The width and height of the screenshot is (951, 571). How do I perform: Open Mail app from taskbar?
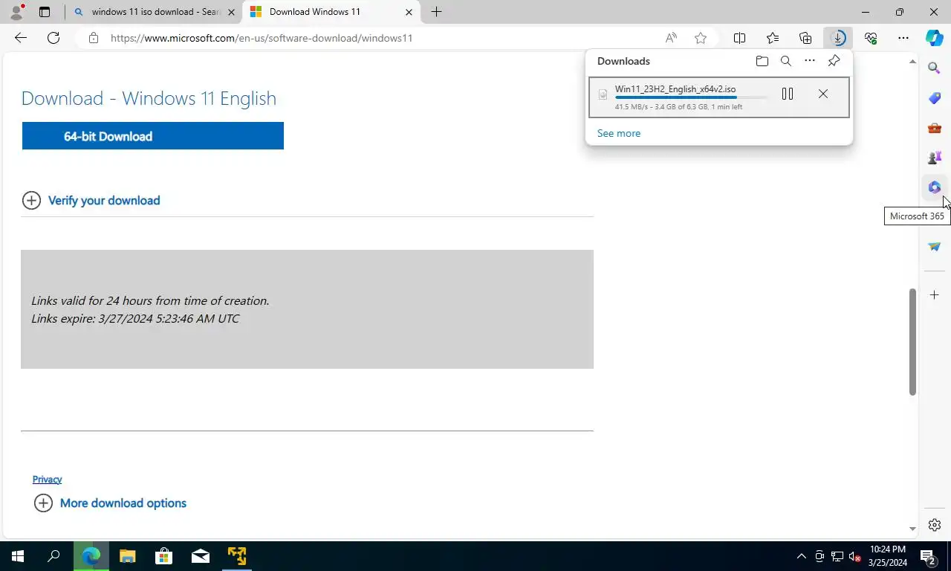pyautogui.click(x=200, y=556)
